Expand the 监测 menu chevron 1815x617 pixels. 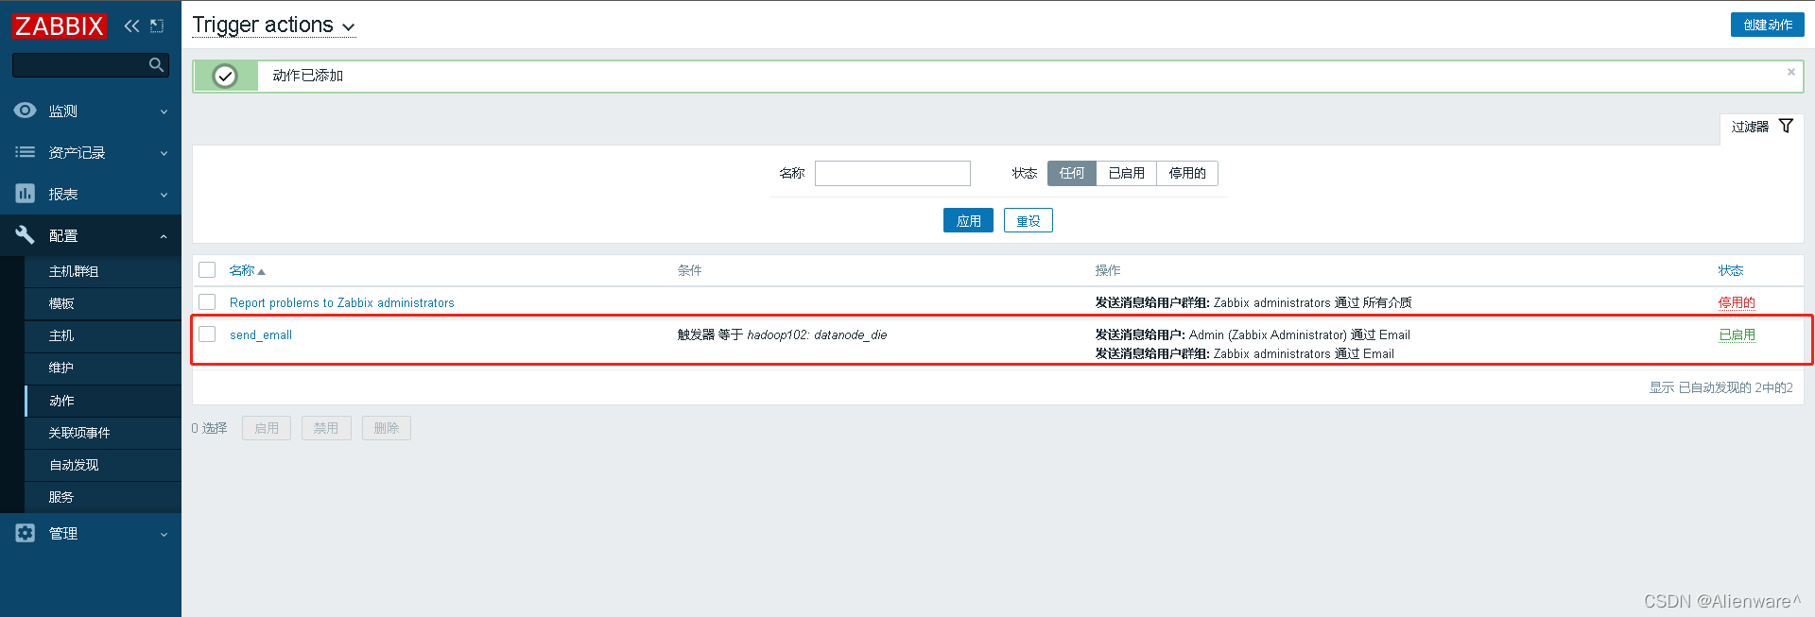coord(164,111)
